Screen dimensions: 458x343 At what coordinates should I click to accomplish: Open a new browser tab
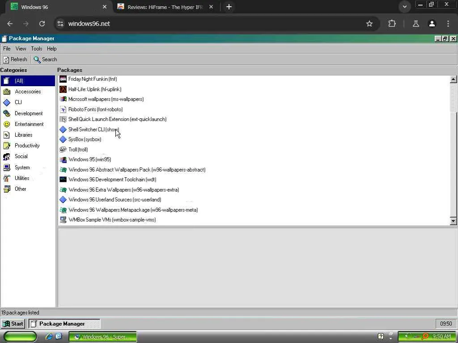click(229, 7)
